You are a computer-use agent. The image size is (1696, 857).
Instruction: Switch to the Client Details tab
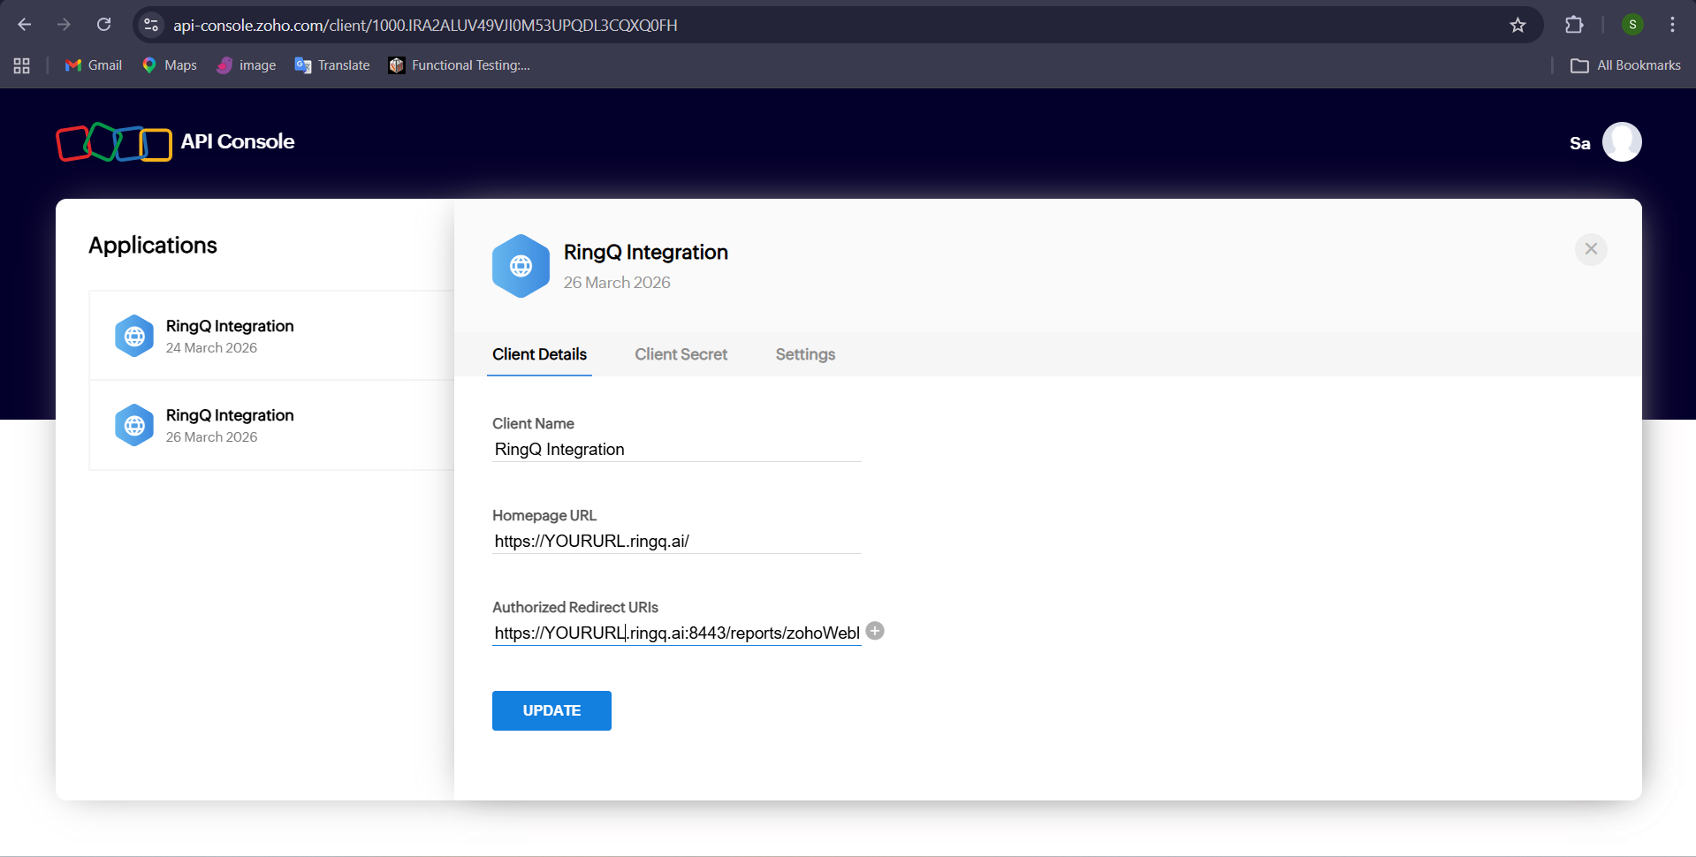(539, 354)
